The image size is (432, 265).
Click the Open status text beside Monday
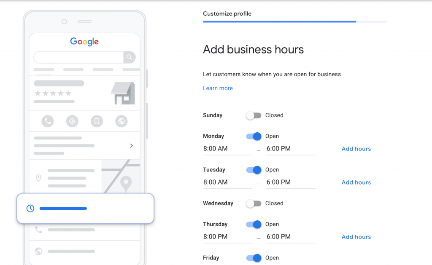click(272, 136)
